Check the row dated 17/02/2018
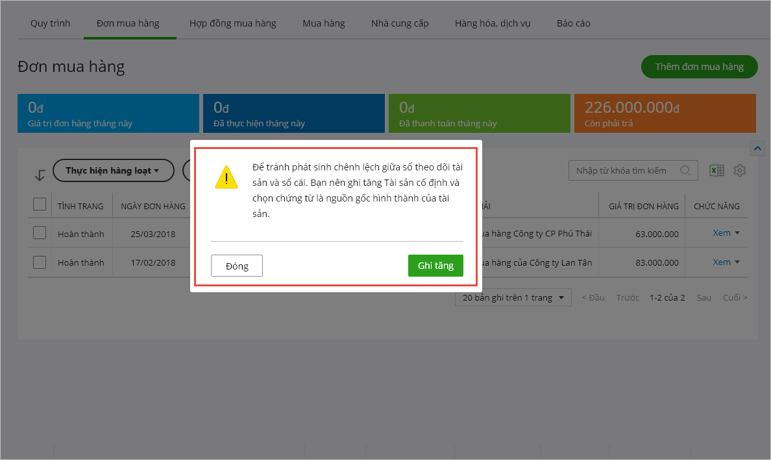771x460 pixels. click(x=40, y=262)
